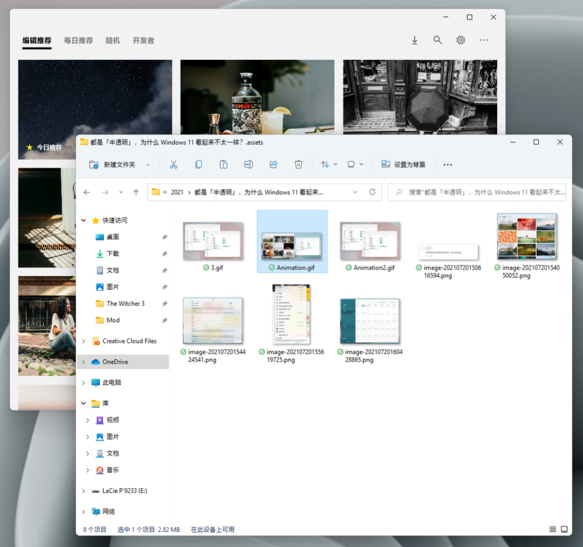Switch to large icons view in status bar
The height and width of the screenshot is (547, 583).
point(564,529)
